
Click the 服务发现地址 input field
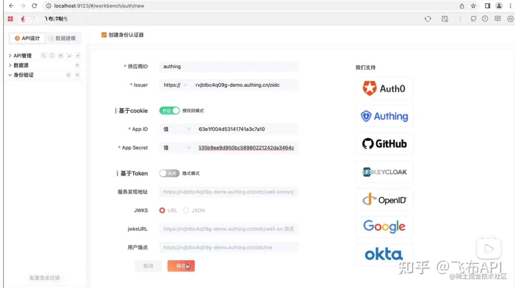tap(229, 192)
